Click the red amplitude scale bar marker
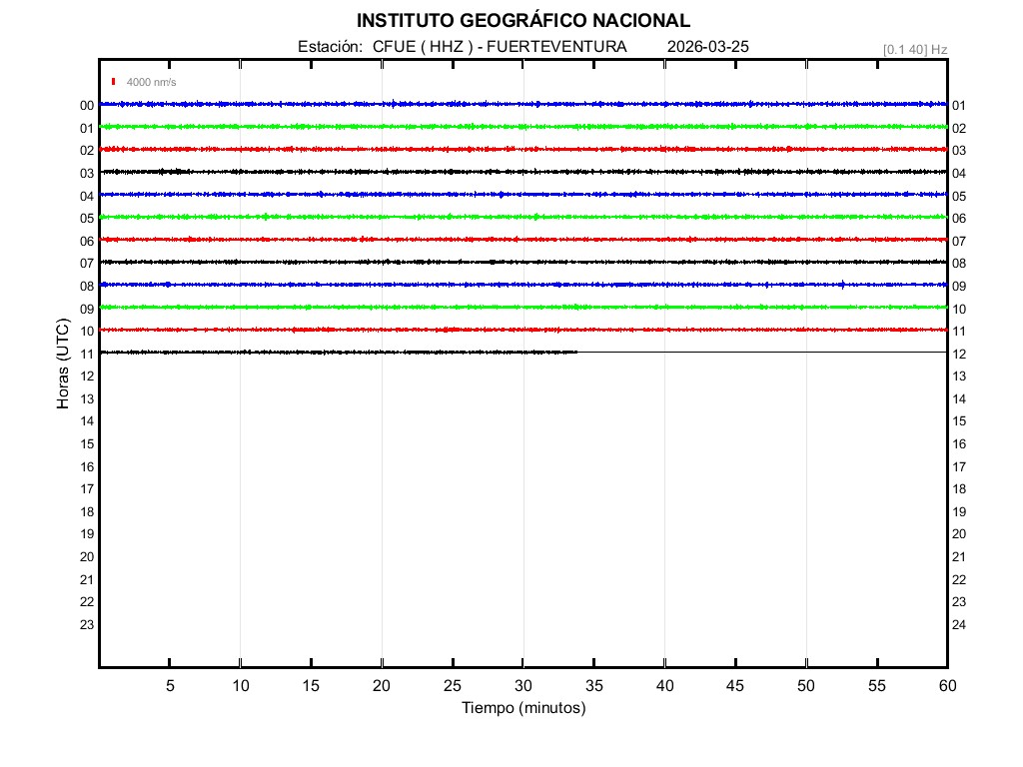Image resolution: width=1023 pixels, height=767 pixels. pyautogui.click(x=114, y=82)
